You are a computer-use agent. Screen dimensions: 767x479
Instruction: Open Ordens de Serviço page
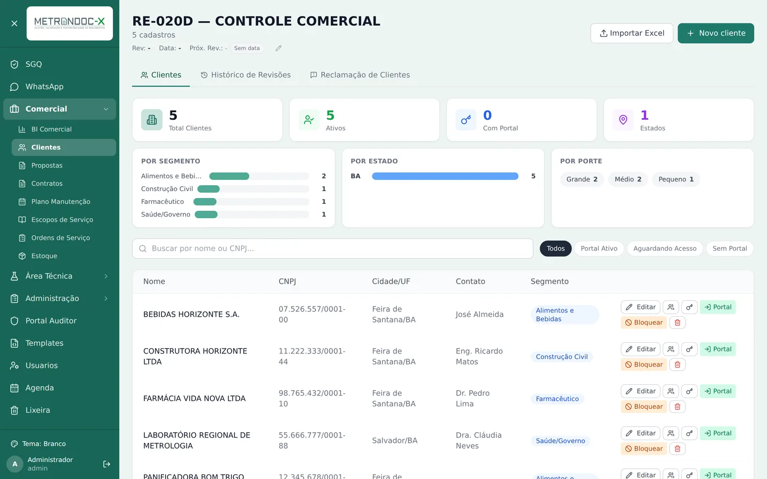pos(64,238)
